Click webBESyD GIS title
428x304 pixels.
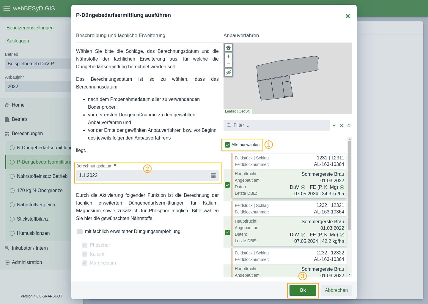click(x=34, y=8)
